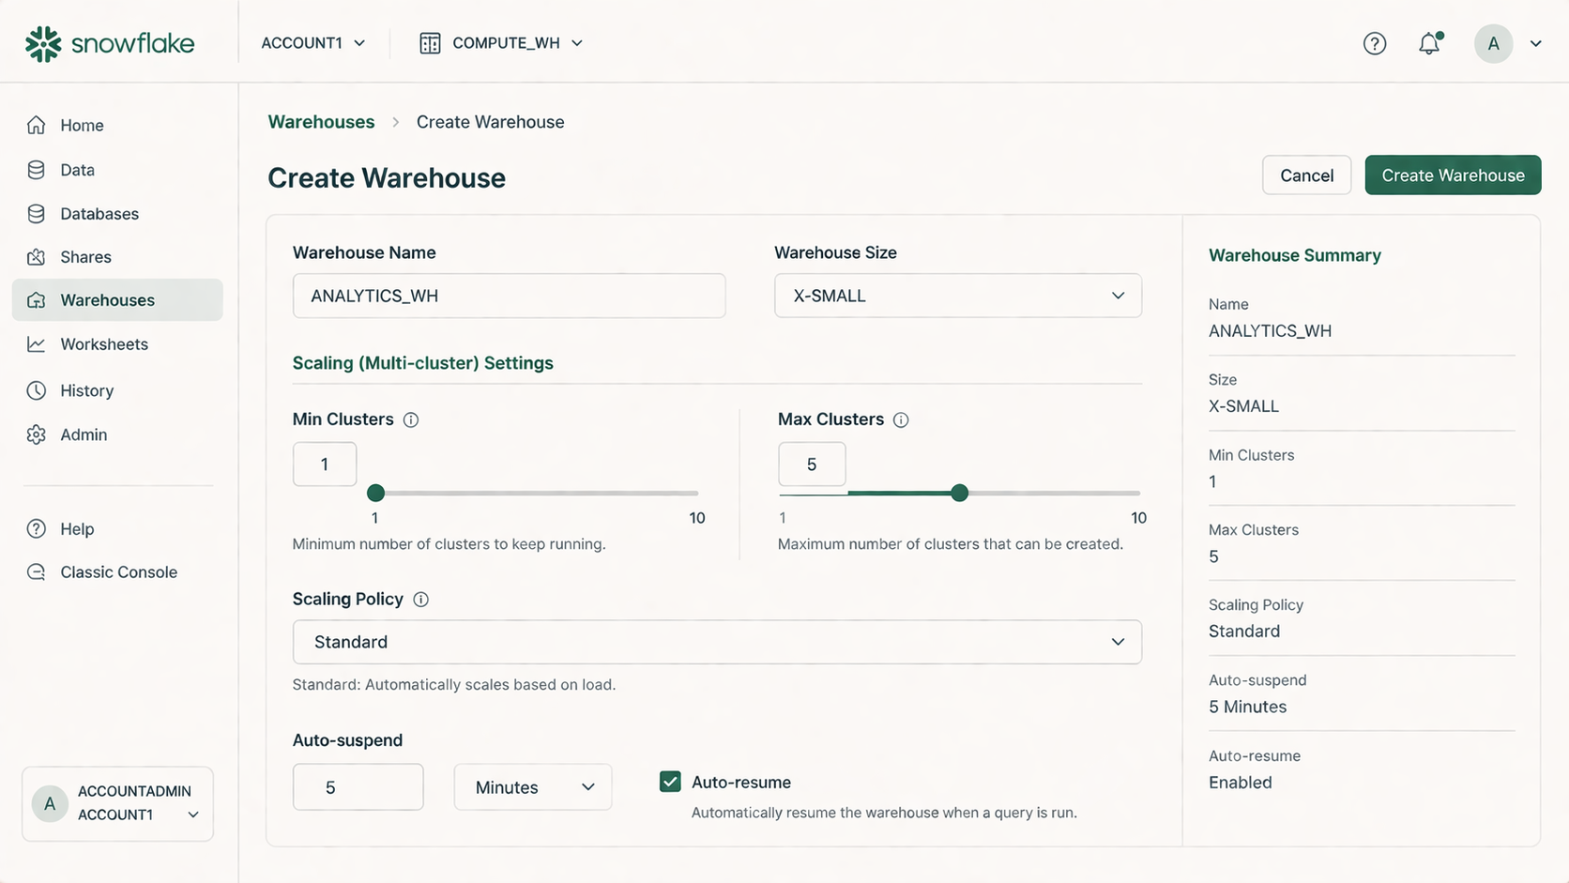Click the Min Clusters number box
1569x883 pixels.
325,464
